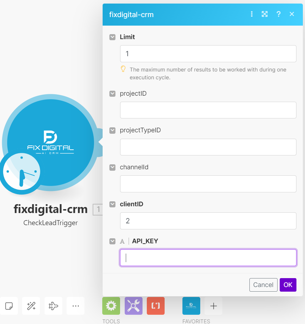Toggle the dropdown arrow beside Limit
The image size is (305, 324).
tap(113, 37)
